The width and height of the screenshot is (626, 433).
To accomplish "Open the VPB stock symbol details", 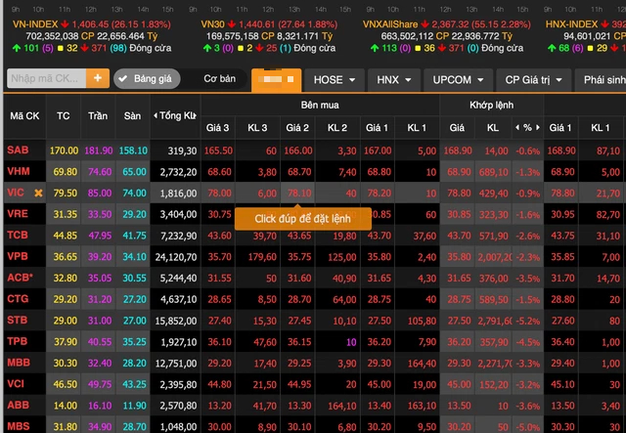I will pos(18,257).
